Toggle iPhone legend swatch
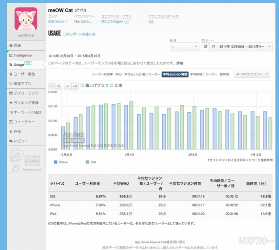Viewport: 279px width, 250px height. tap(55, 162)
